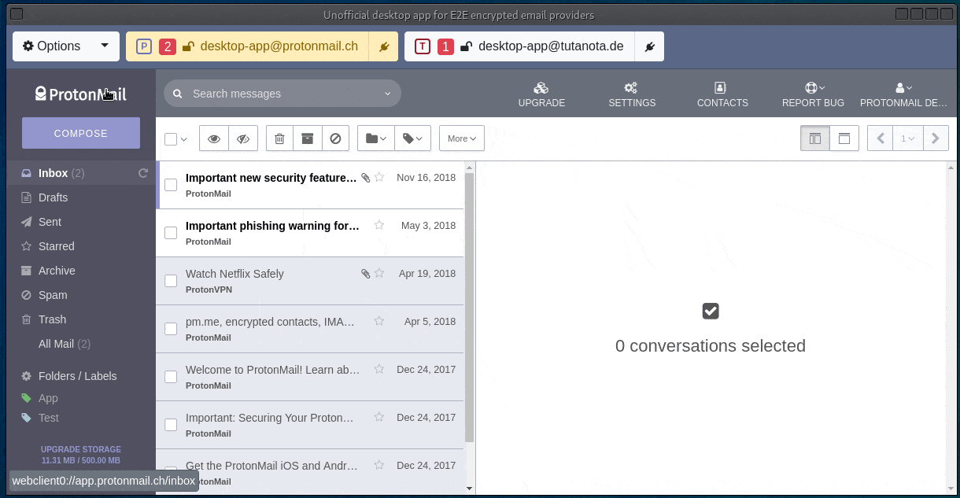
Task: Star the 'Welcome to ProtonMail' message
Action: click(x=379, y=370)
